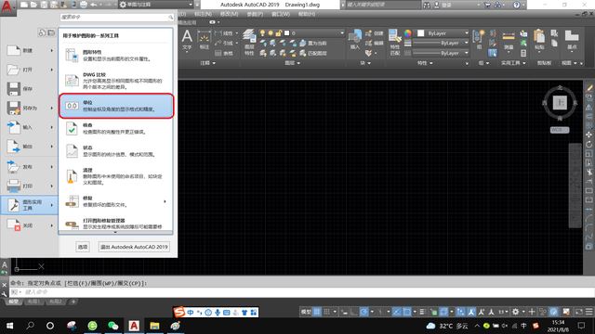595x334 pixels.
Task: Expand the 新建 (New) submenu arrow
Action: click(52, 50)
